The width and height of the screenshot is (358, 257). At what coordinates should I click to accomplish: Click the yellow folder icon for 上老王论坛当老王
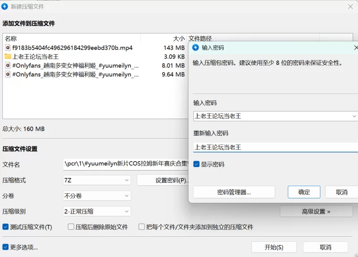[8, 56]
